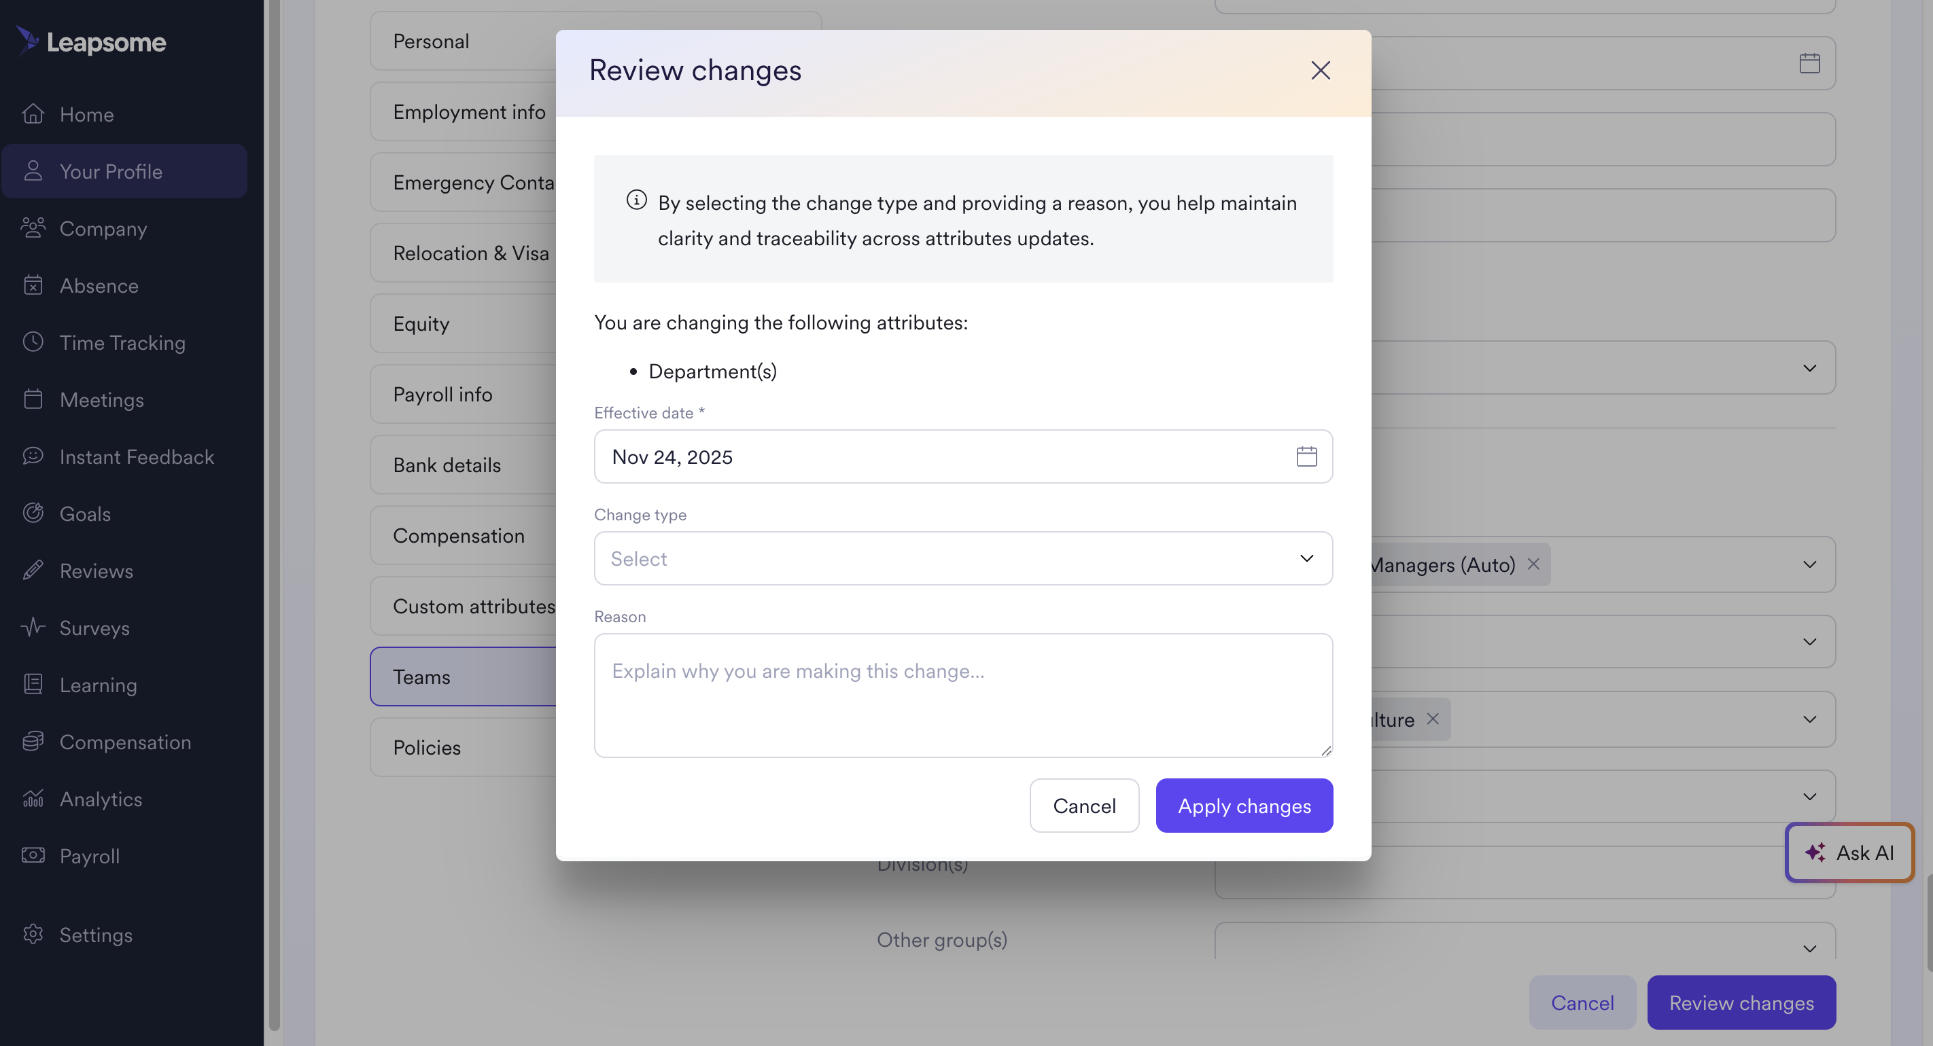Click the Time Tracking clock icon
Viewport: 1933px width, 1046px height.
tap(33, 342)
